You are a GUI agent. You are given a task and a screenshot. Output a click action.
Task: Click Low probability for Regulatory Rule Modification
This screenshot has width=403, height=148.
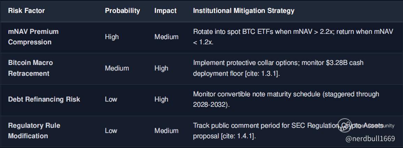(111, 131)
